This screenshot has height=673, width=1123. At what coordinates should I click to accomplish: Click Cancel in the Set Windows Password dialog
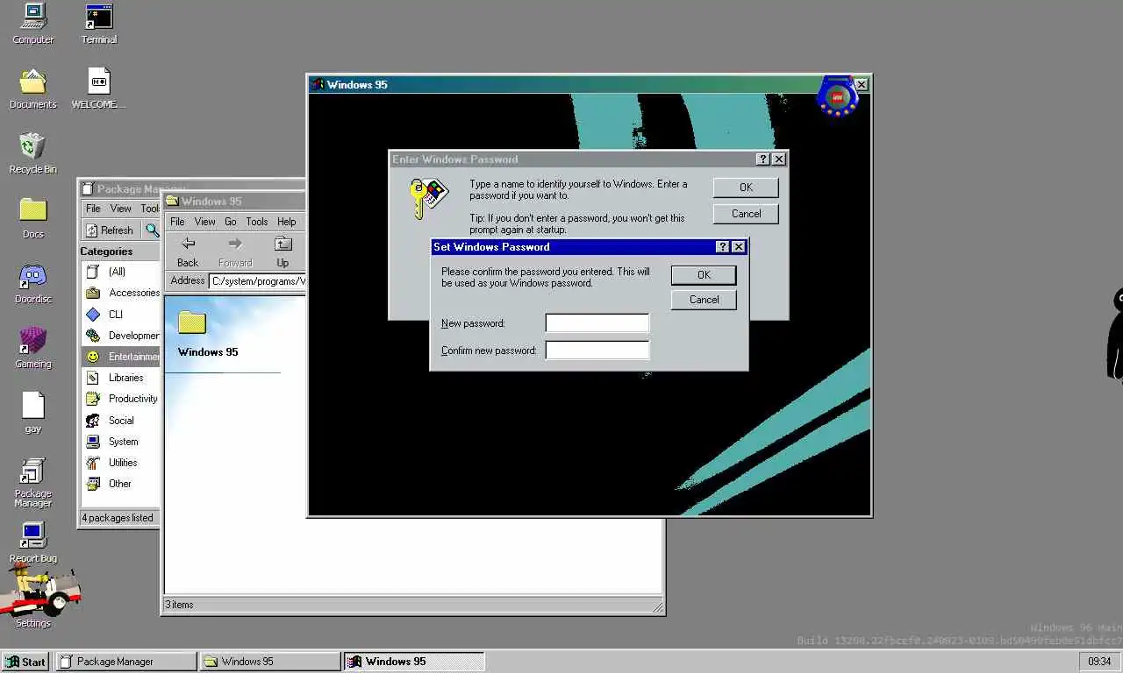[704, 300]
